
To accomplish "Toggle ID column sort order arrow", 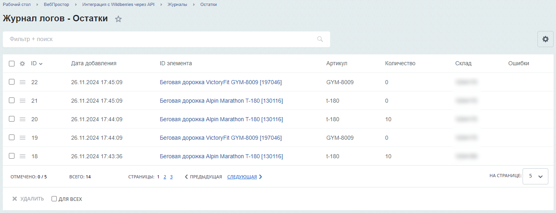I will [x=41, y=64].
